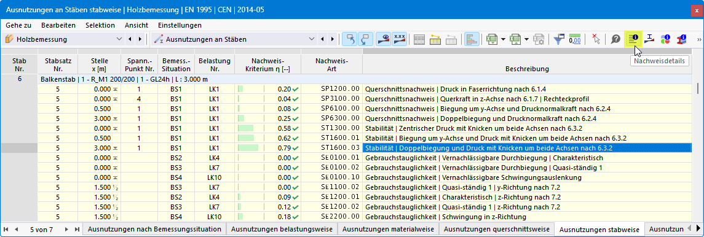The image size is (704, 237).
Task: Select row Gebrauchstauglichkeit Schwingung in z-Richtung
Action: [x=527, y=217]
